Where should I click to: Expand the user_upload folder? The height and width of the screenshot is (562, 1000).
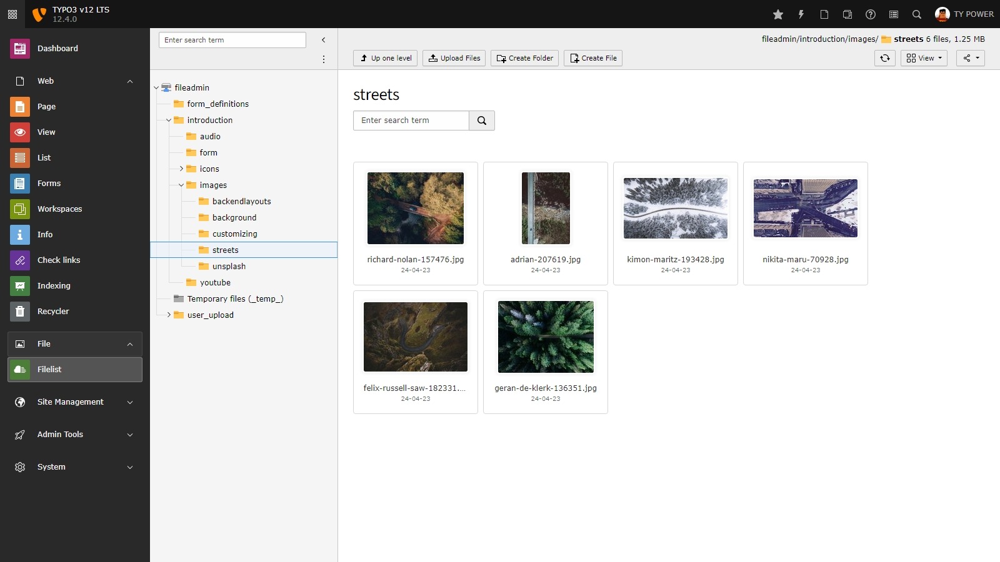coord(169,315)
